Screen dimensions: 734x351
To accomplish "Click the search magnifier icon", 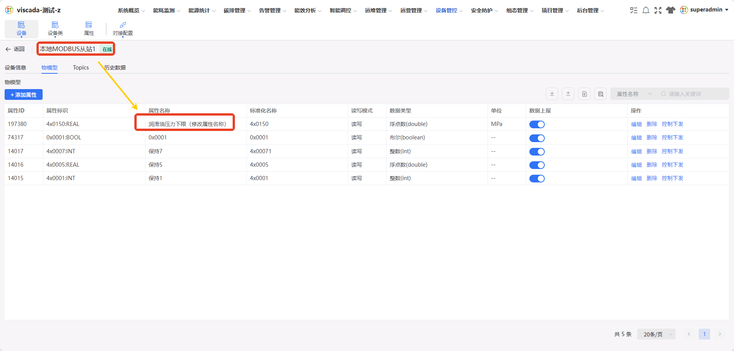I will [x=663, y=94].
